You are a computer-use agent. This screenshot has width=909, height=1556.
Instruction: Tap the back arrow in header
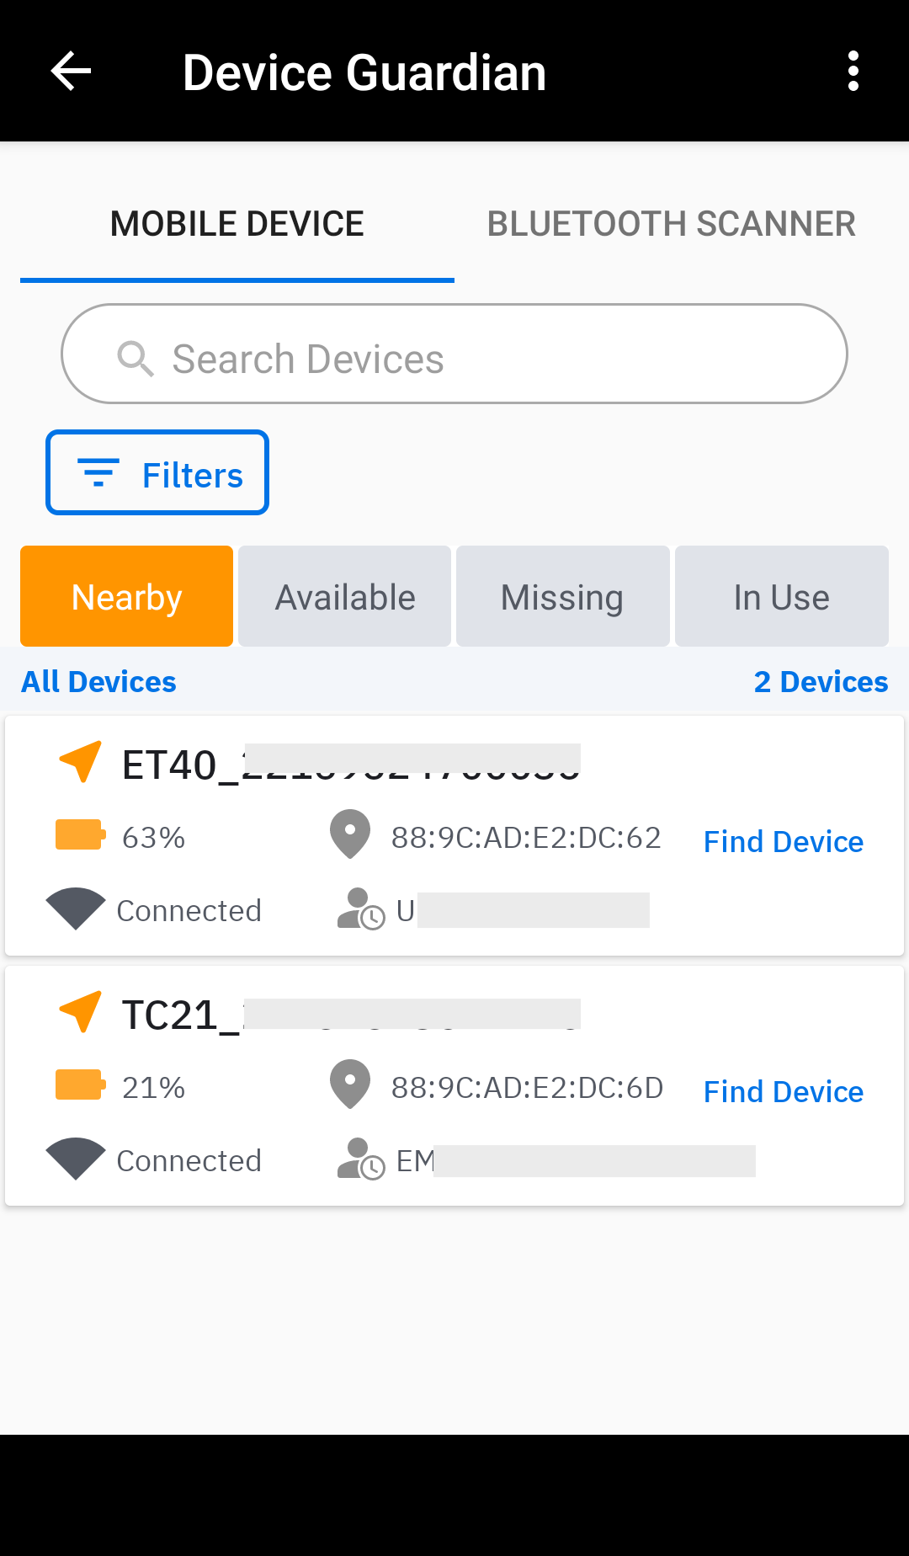[x=71, y=71]
